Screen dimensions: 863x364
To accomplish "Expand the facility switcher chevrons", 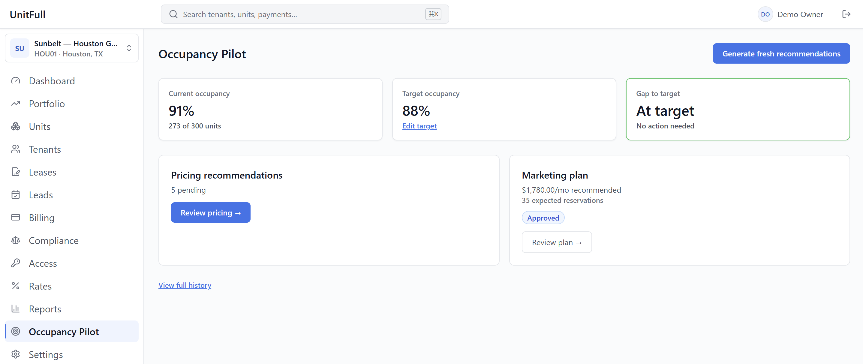I will [x=129, y=48].
